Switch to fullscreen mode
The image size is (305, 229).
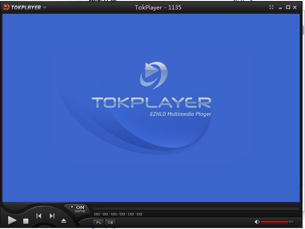271,8
